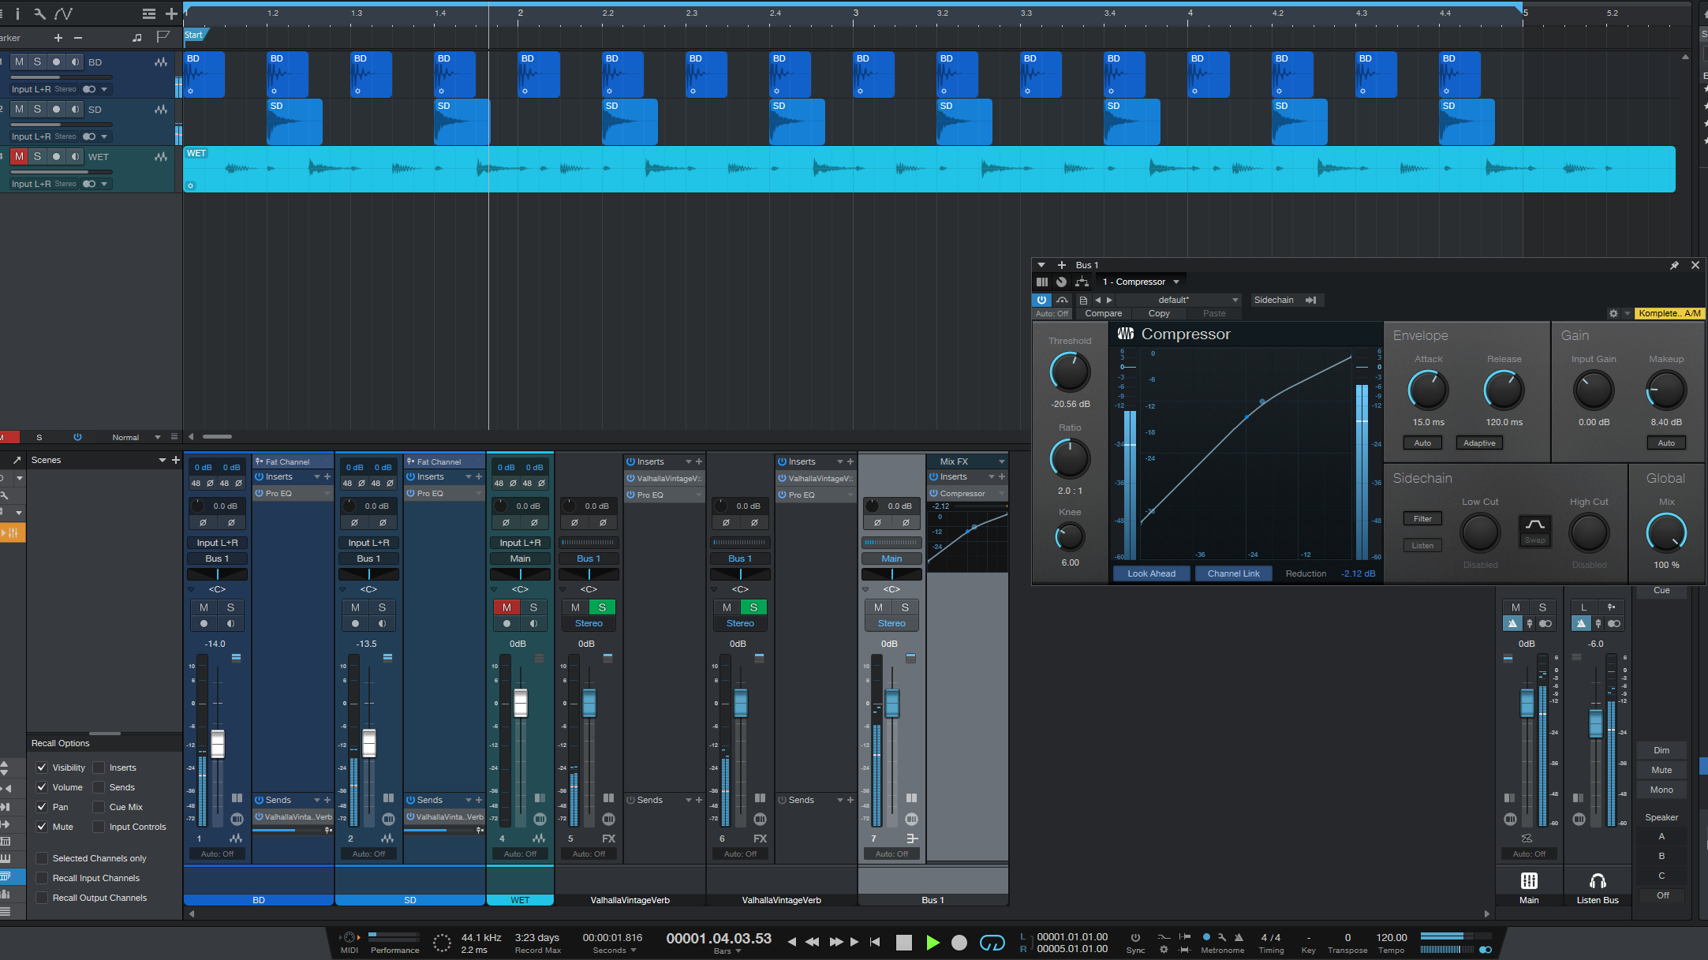Pin the Bus 1 plugin window
1708x960 pixels.
(x=1673, y=265)
